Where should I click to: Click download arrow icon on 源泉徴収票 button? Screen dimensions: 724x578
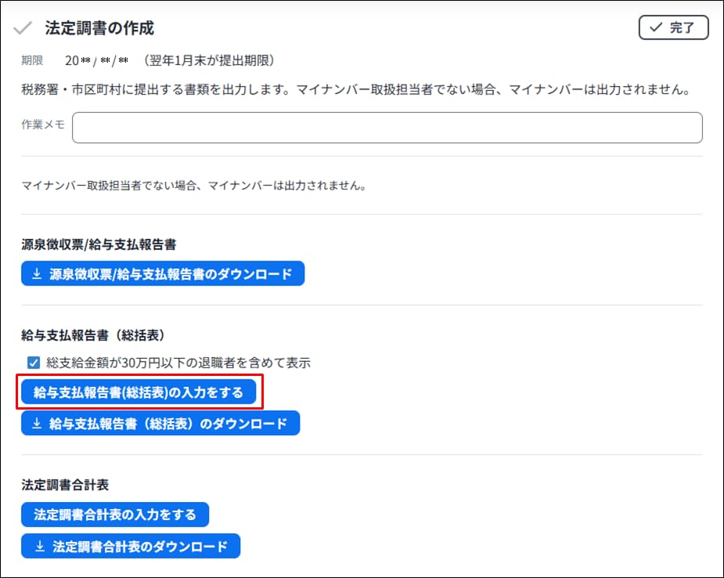pos(36,274)
